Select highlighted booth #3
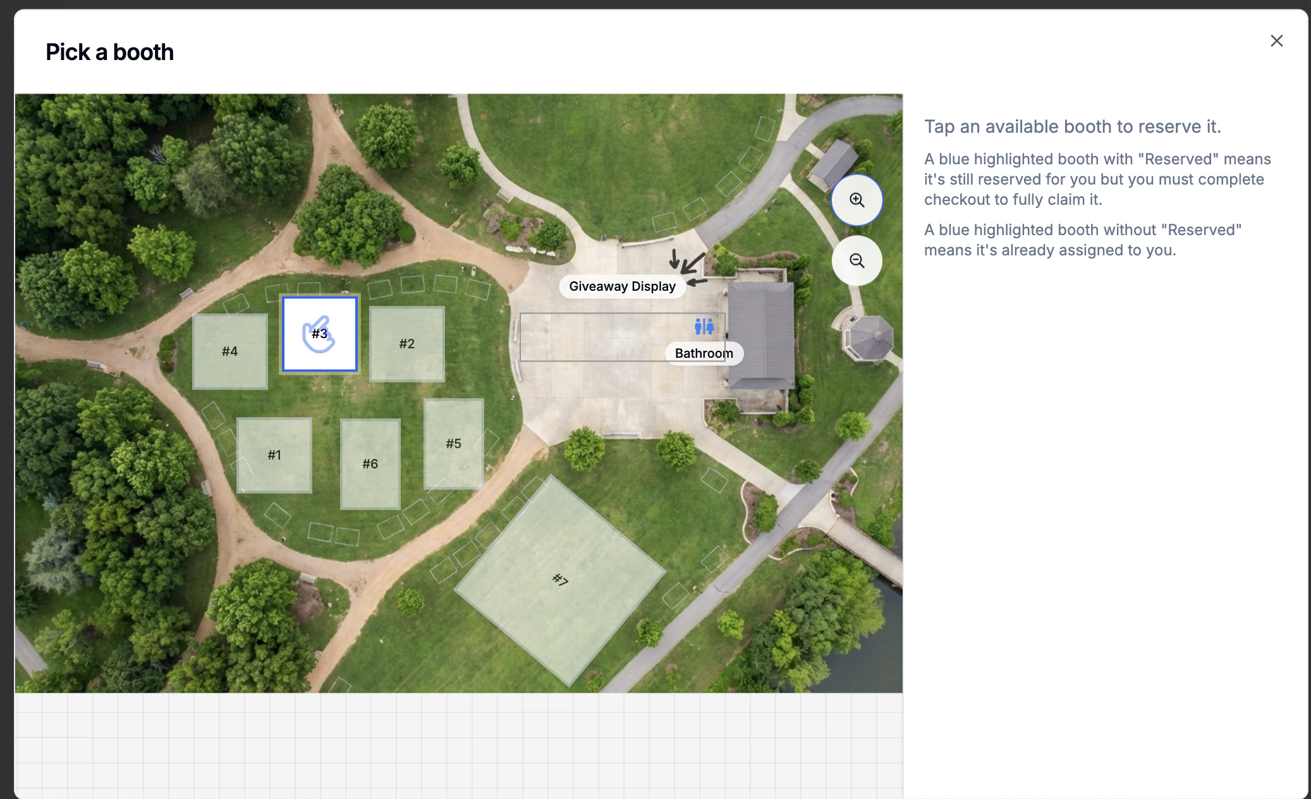1311x799 pixels. coord(320,334)
